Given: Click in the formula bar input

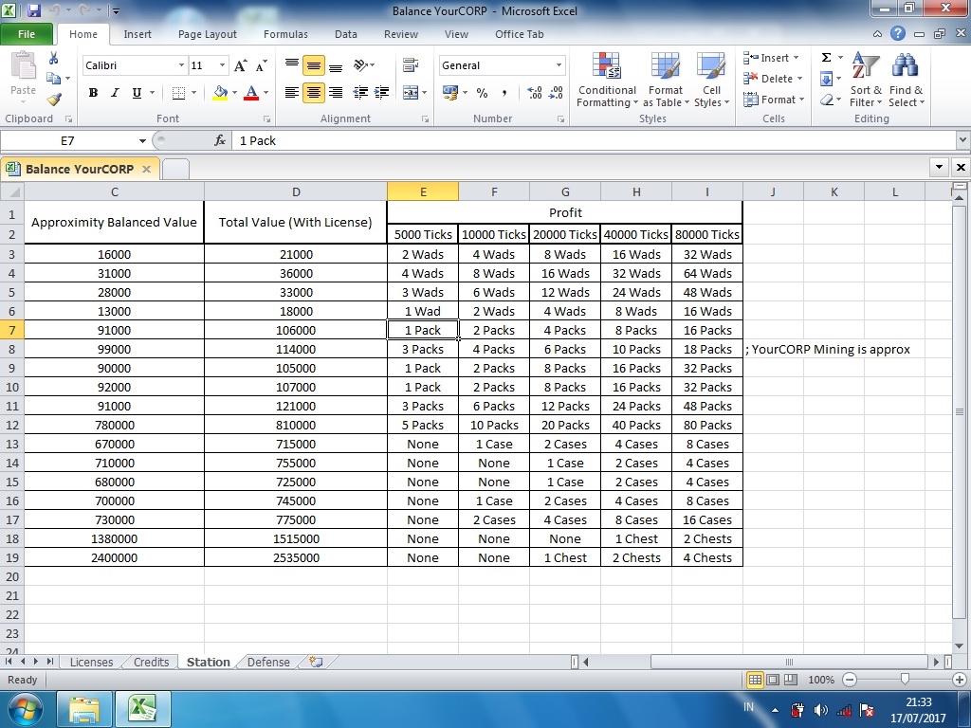Looking at the screenshot, I should tap(595, 140).
